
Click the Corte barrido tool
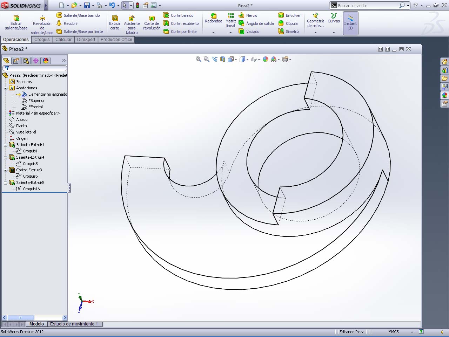click(x=179, y=15)
